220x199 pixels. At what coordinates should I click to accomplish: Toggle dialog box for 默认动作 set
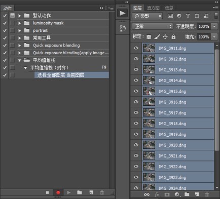(x=12, y=16)
